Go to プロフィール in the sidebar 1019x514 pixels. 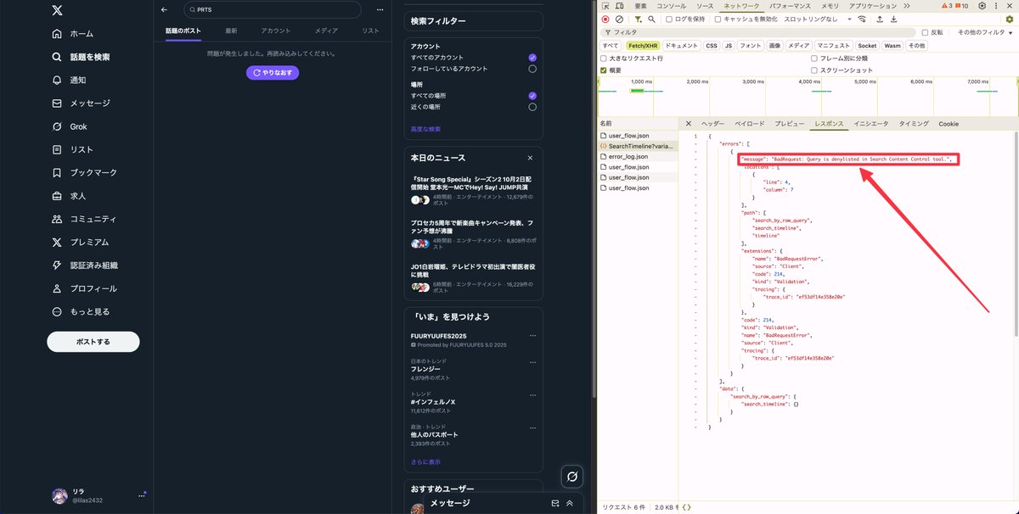tap(85, 288)
